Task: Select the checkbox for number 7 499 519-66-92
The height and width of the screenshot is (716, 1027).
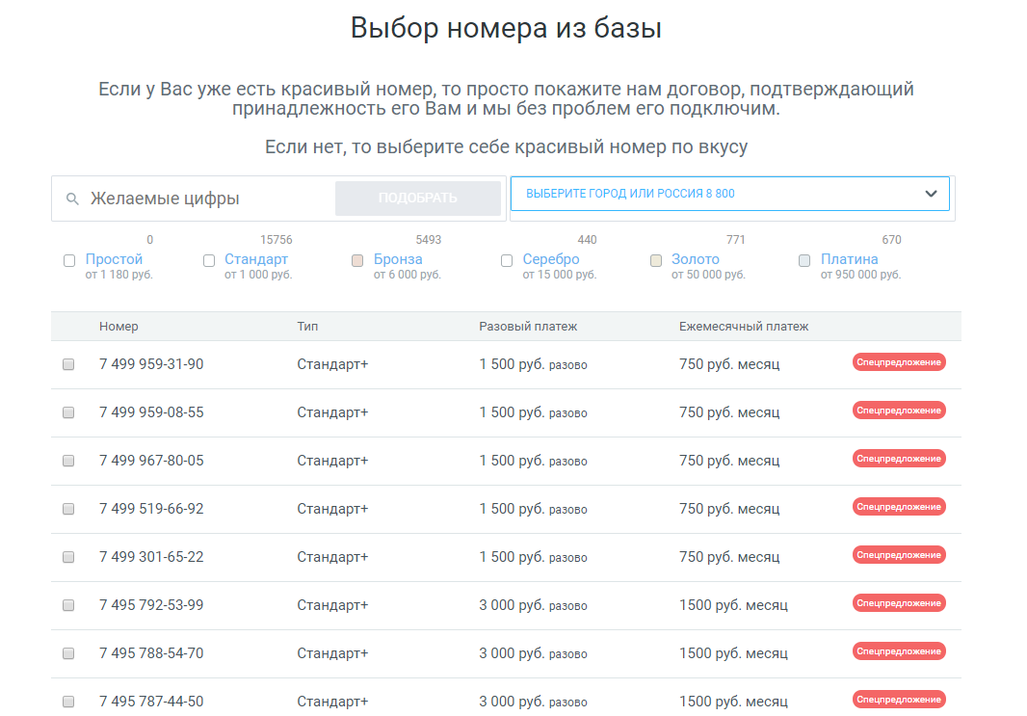Action: click(67, 509)
